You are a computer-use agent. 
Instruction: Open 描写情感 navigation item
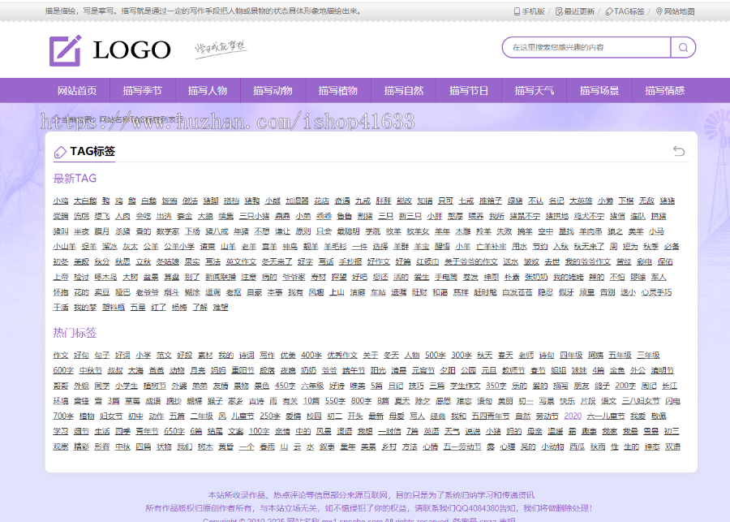click(x=665, y=90)
